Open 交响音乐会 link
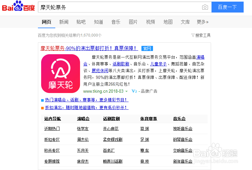This screenshot has height=170, width=252. (x=183, y=150)
